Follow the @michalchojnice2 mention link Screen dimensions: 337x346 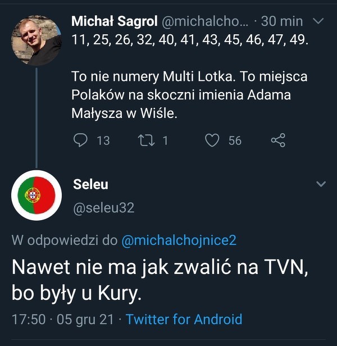tap(179, 240)
